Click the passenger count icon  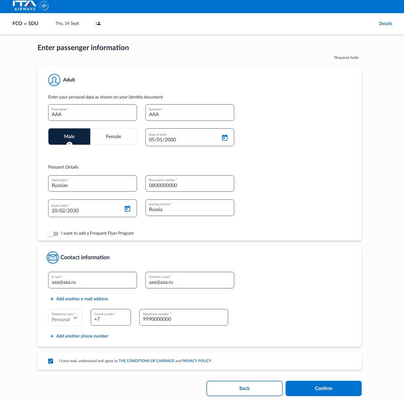98,24
